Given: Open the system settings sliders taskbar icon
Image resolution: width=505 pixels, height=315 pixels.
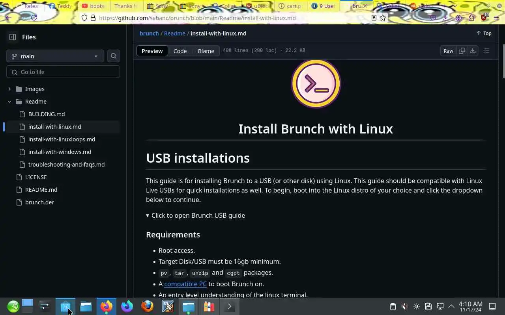Looking at the screenshot, I should [45, 306].
